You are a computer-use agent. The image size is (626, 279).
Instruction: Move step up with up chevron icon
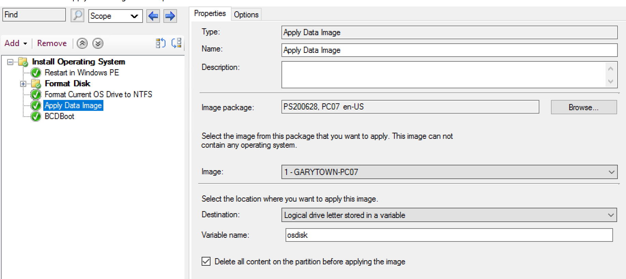82,43
